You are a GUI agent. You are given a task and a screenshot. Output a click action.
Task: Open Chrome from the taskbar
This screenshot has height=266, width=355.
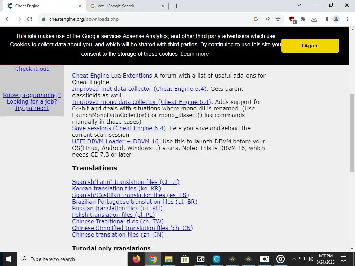pyautogui.click(x=153, y=259)
